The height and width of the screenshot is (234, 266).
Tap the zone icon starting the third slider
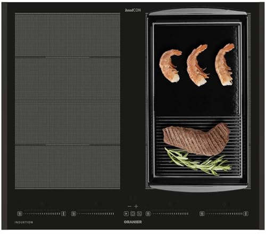[148, 214]
